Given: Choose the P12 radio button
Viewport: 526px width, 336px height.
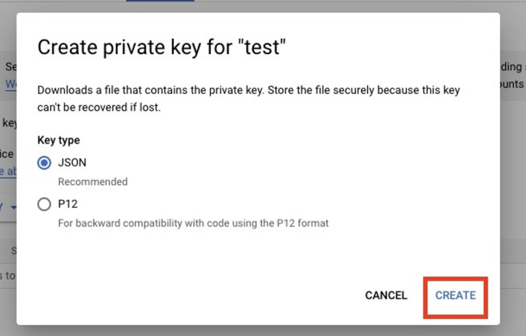Looking at the screenshot, I should coord(45,204).
